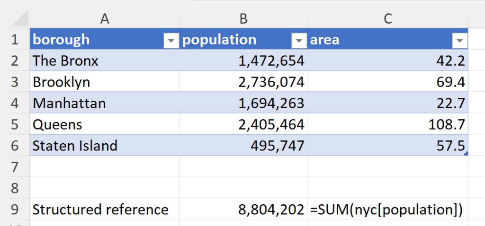Open the borough column filter dropdown

tap(171, 41)
